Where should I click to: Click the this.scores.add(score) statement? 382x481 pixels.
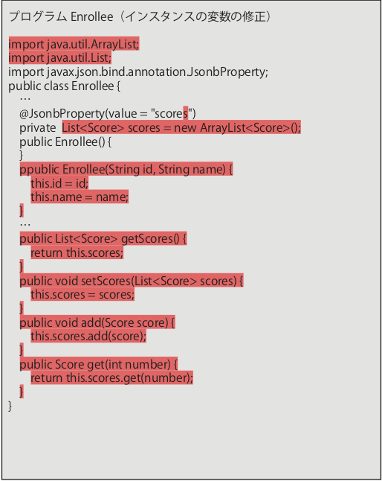[88, 337]
